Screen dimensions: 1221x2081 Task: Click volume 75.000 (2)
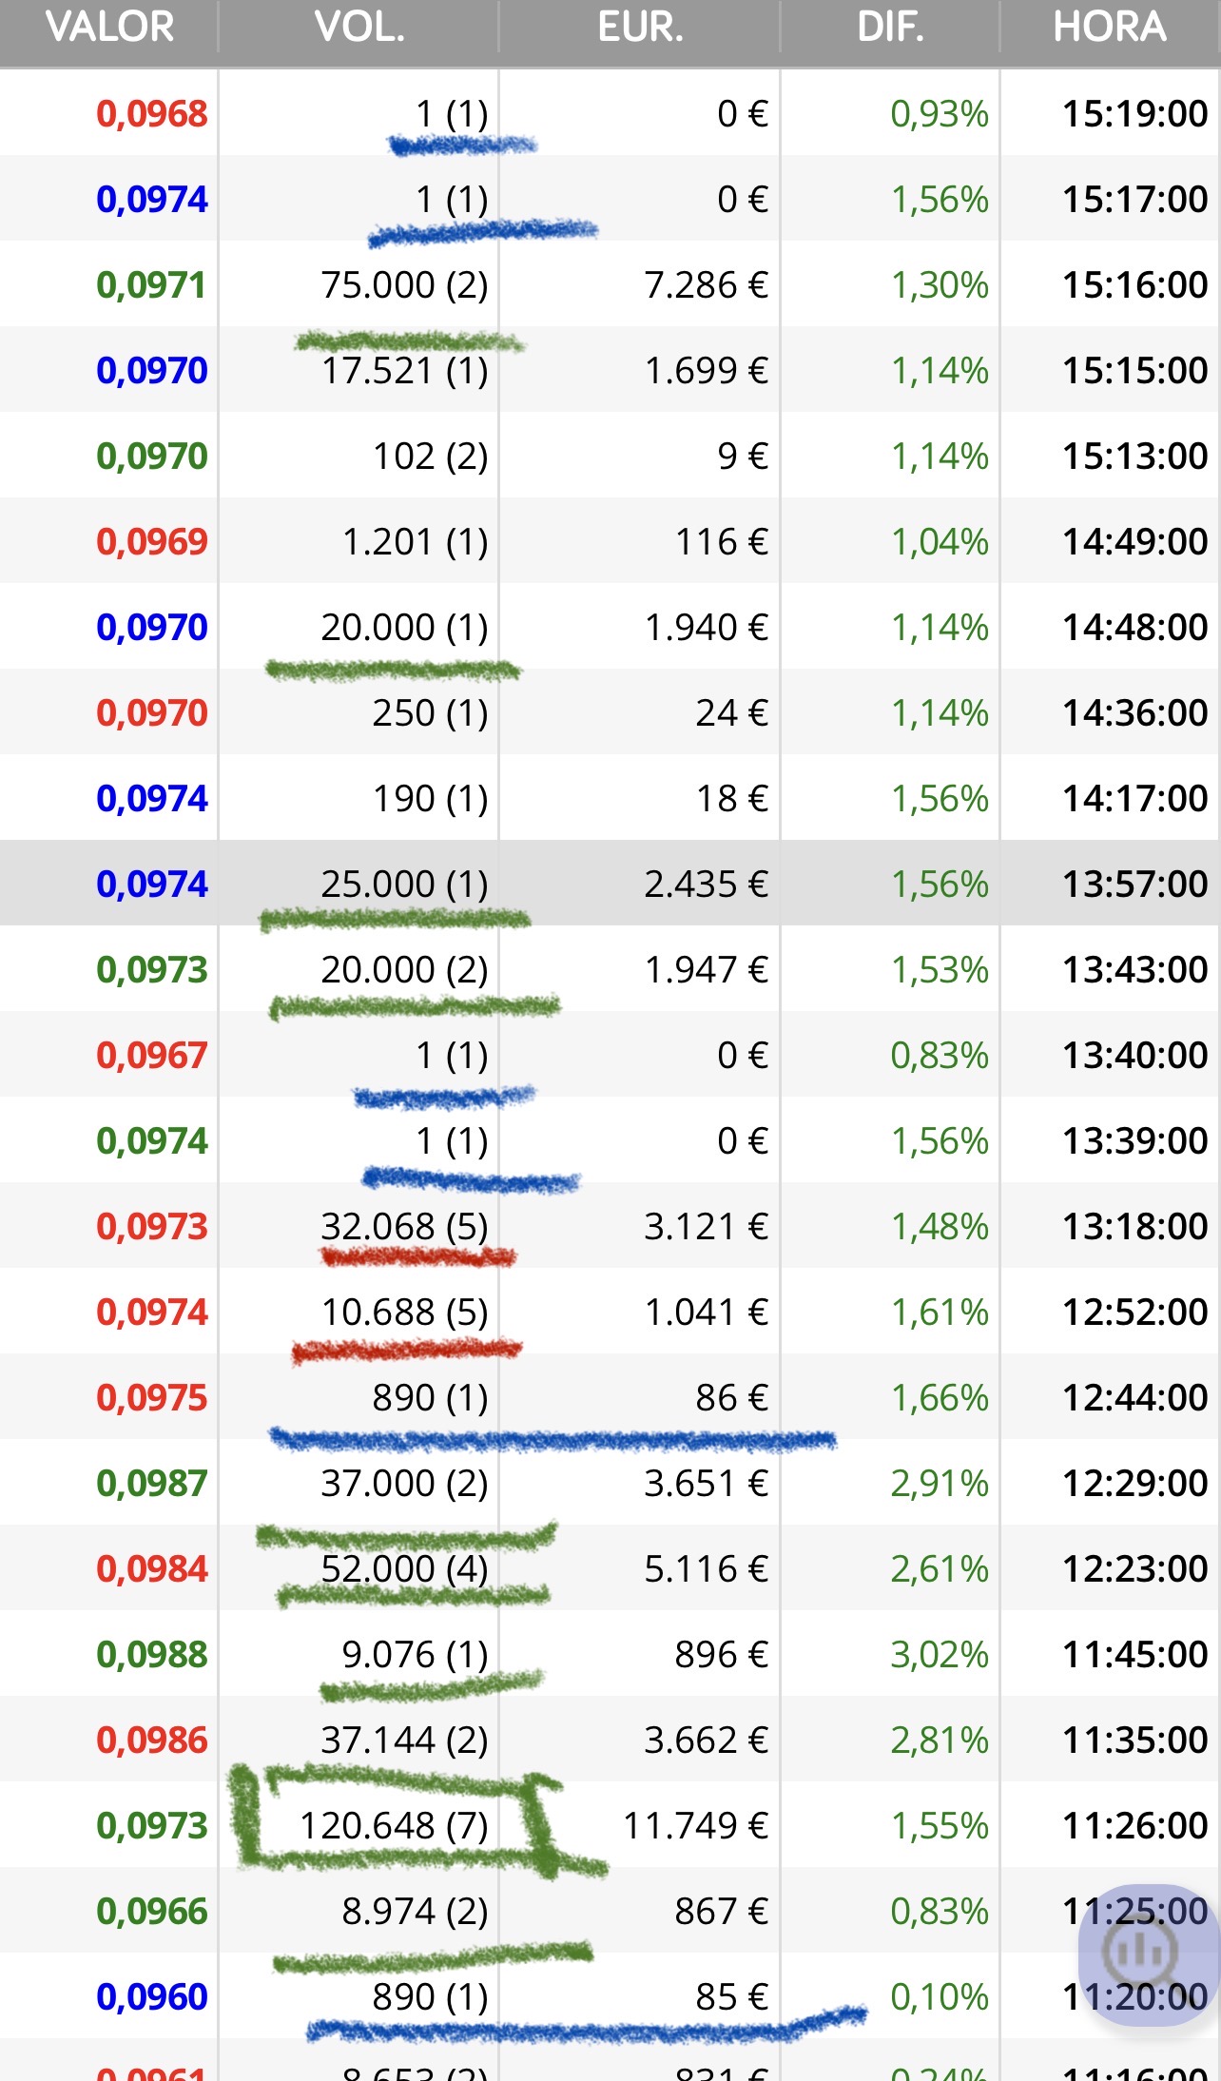pos(404,285)
